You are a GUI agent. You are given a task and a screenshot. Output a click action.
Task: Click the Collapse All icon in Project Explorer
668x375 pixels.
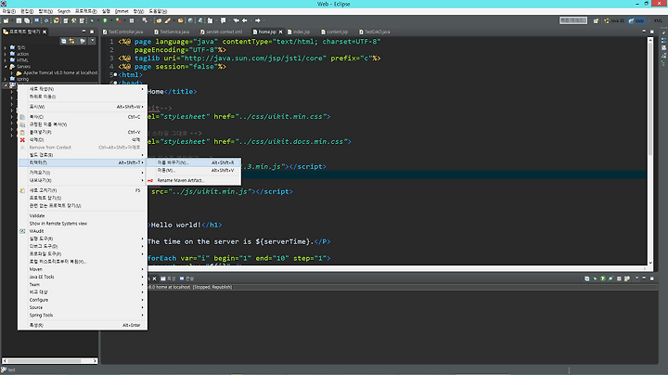pos(63,41)
